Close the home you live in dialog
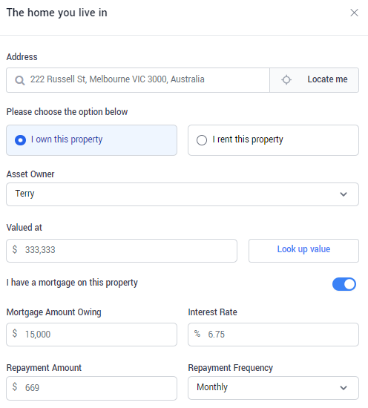This screenshot has width=368, height=408. tap(354, 13)
